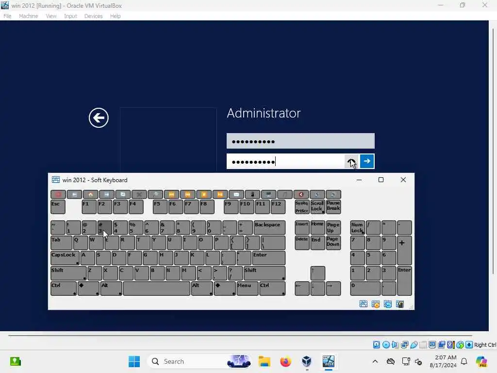The width and height of the screenshot is (497, 373).
Task: Toggle Scroll Lock on the soft keyboard
Action: [x=317, y=206]
